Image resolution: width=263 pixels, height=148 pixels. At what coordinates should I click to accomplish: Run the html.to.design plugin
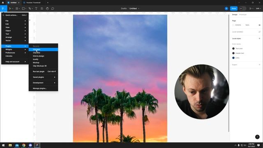click(x=43, y=56)
